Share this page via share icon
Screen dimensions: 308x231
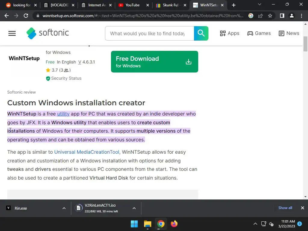260,16
